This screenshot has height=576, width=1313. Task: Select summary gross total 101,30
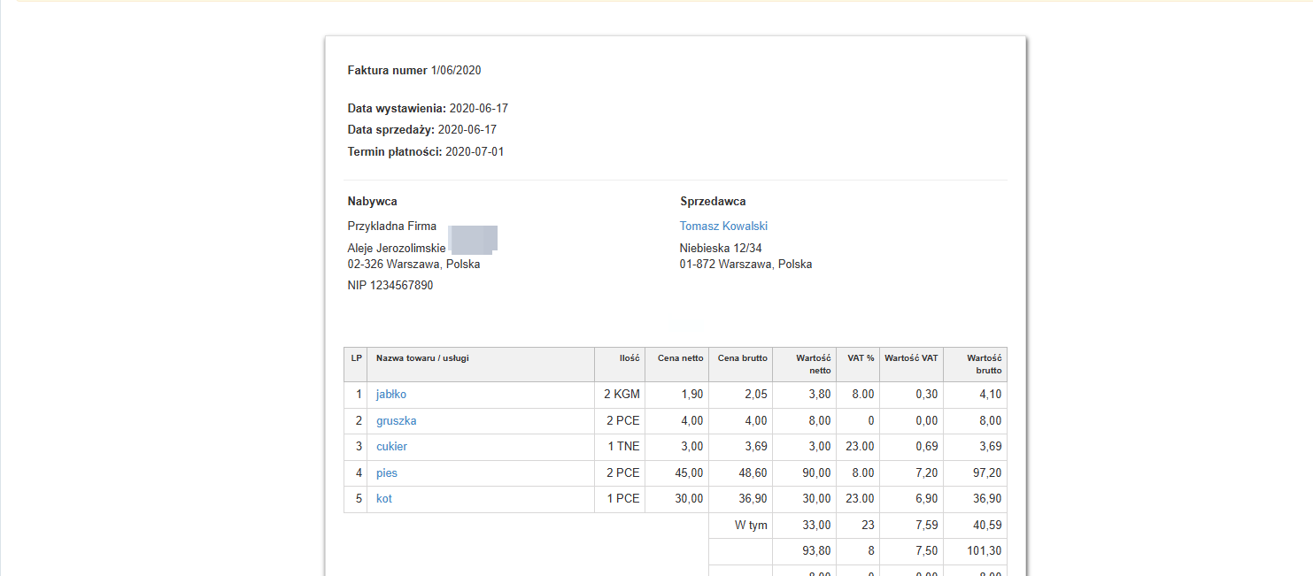tap(985, 551)
